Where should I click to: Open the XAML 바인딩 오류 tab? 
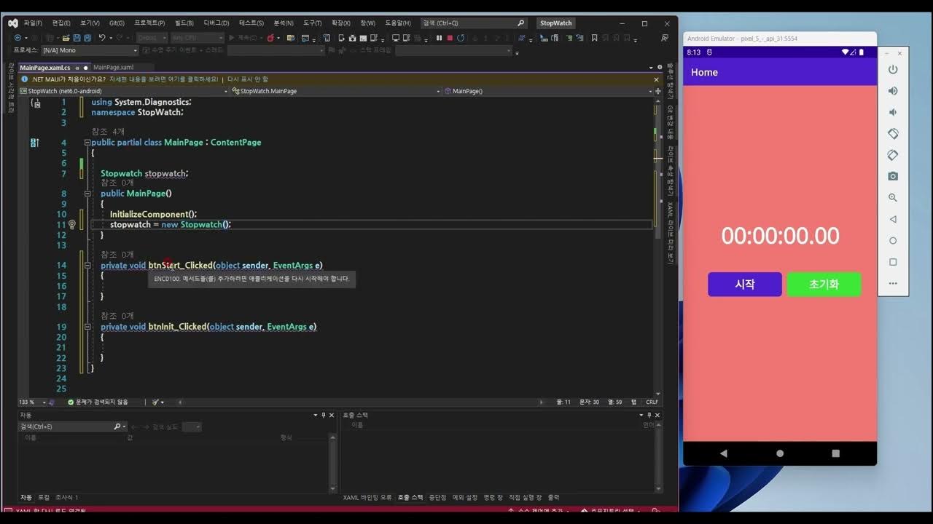point(367,498)
